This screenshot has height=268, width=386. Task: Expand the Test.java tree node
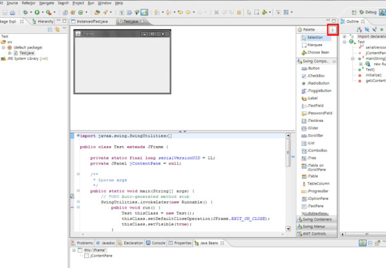point(9,53)
